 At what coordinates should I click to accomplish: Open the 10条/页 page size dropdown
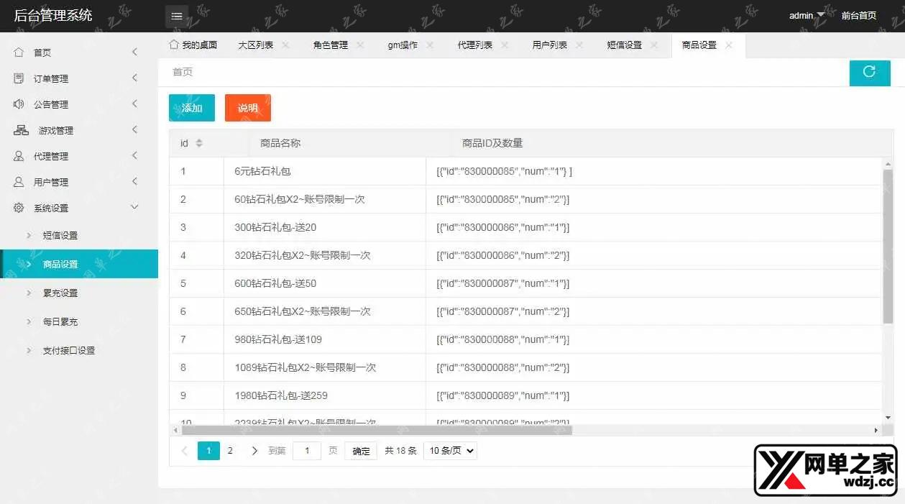pos(450,451)
